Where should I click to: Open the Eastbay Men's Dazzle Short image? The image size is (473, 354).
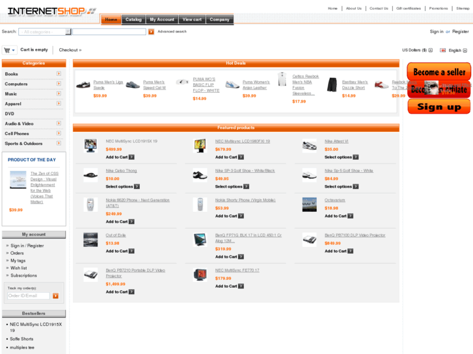tap(332, 84)
